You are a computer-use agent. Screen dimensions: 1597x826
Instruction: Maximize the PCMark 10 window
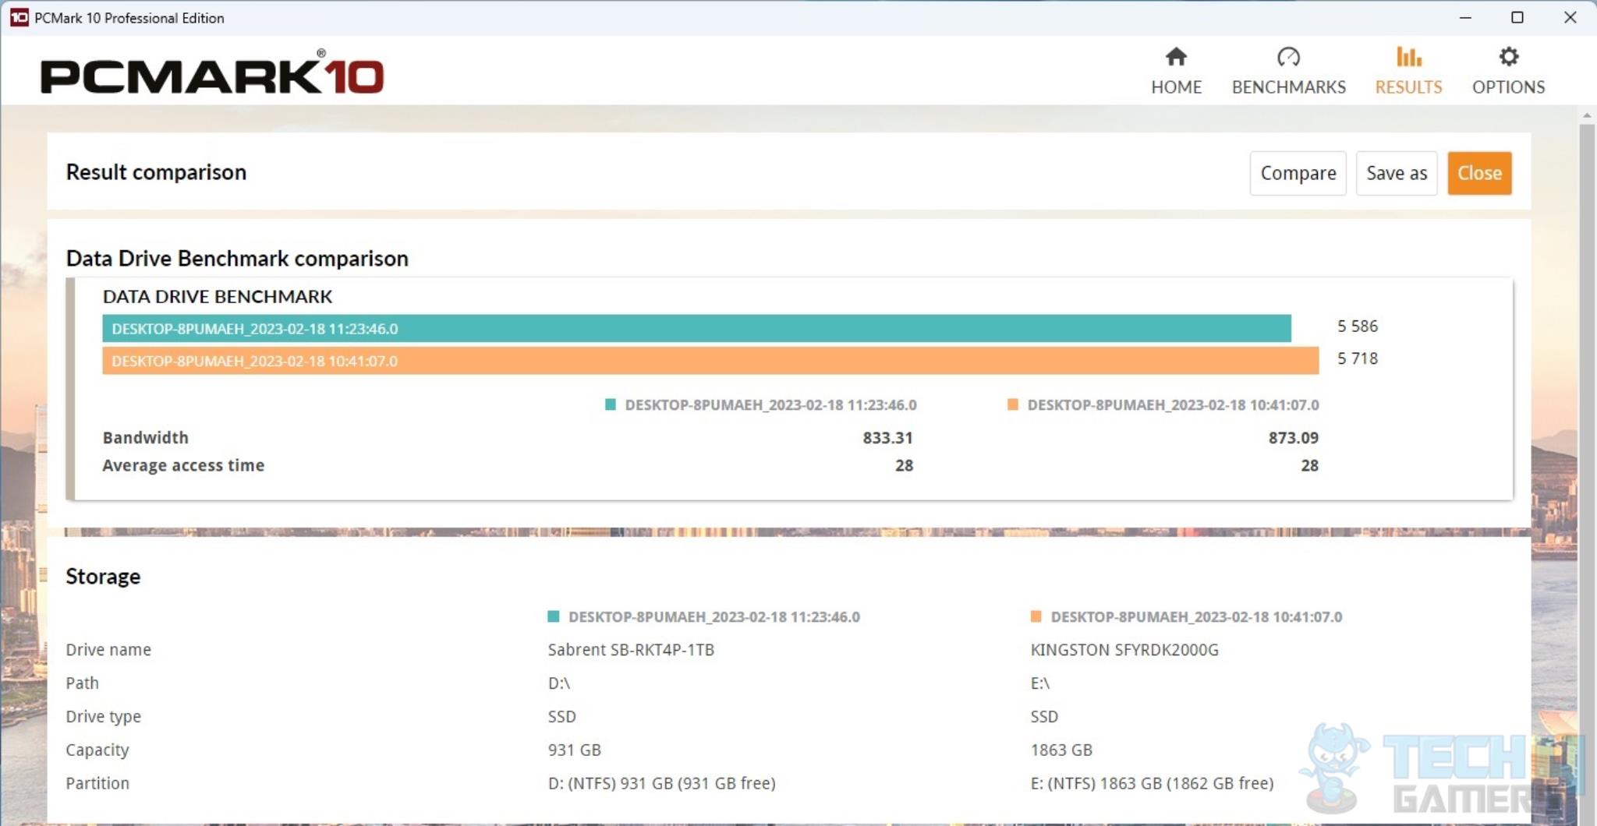coord(1517,17)
